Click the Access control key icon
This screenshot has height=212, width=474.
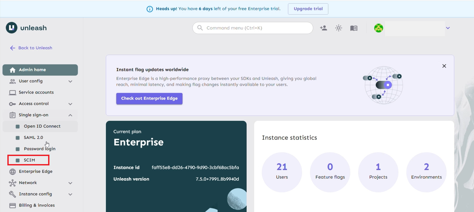coord(12,104)
